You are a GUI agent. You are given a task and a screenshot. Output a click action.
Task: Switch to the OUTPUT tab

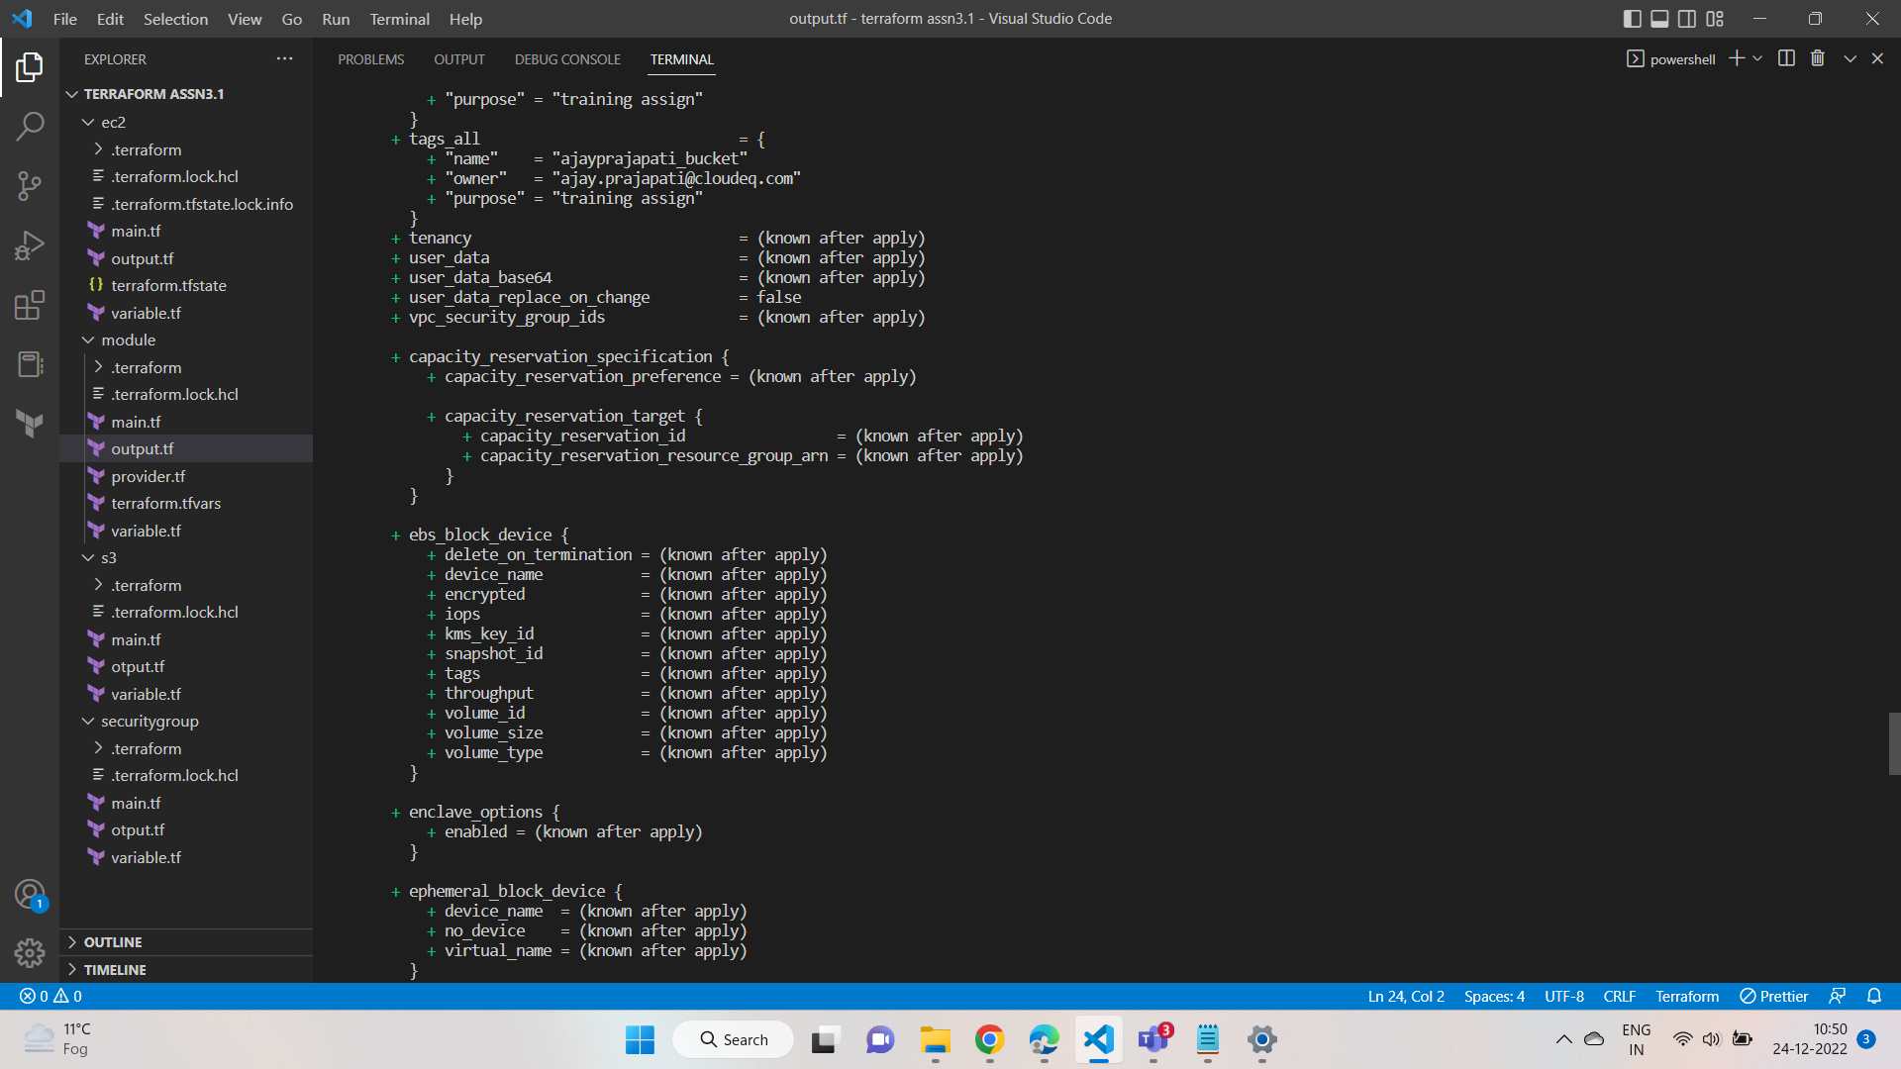(459, 59)
